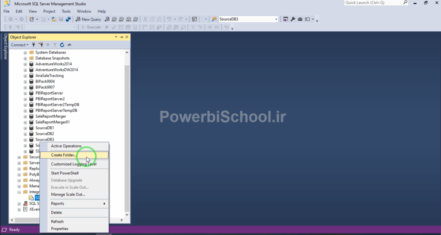
Task: Open the Tools menu
Action: pyautogui.click(x=66, y=11)
